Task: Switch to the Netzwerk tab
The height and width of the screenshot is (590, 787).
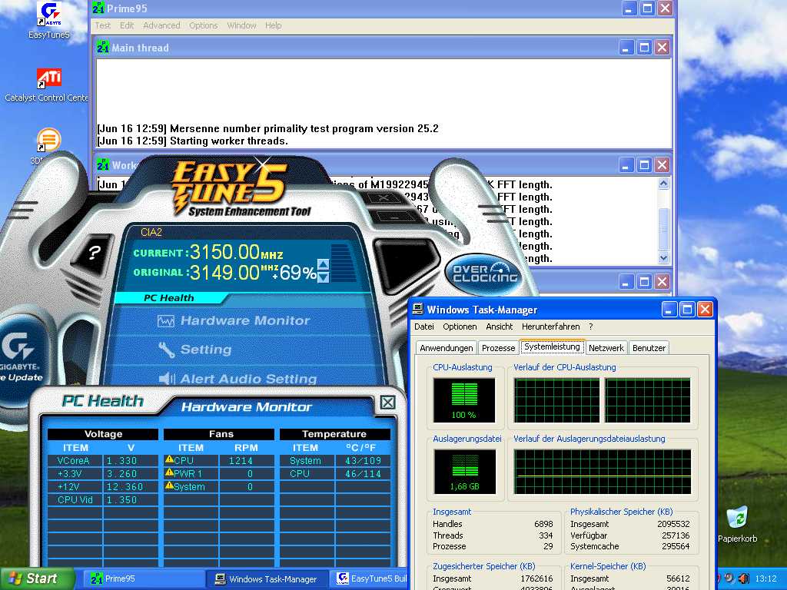Action: click(606, 348)
